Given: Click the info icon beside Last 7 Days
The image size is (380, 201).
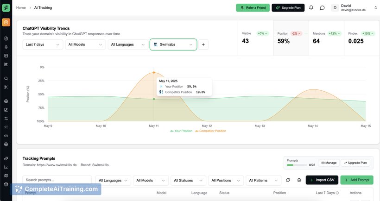Looking at the screenshot, I should [337, 193].
